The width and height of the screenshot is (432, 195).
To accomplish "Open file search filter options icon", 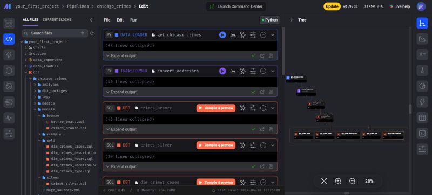I will [x=83, y=33].
